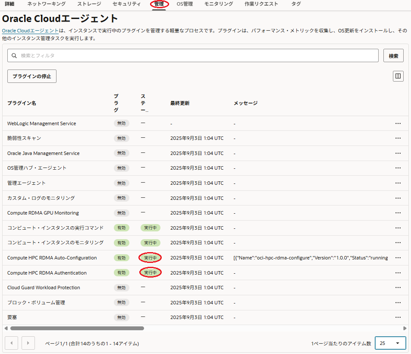Click the horizontal scrollbar under the table
The width and height of the screenshot is (411, 354).
(x=73, y=328)
